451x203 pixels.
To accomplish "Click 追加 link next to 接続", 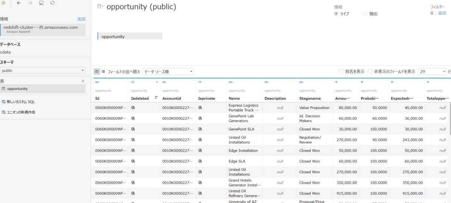I will pyautogui.click(x=81, y=19).
